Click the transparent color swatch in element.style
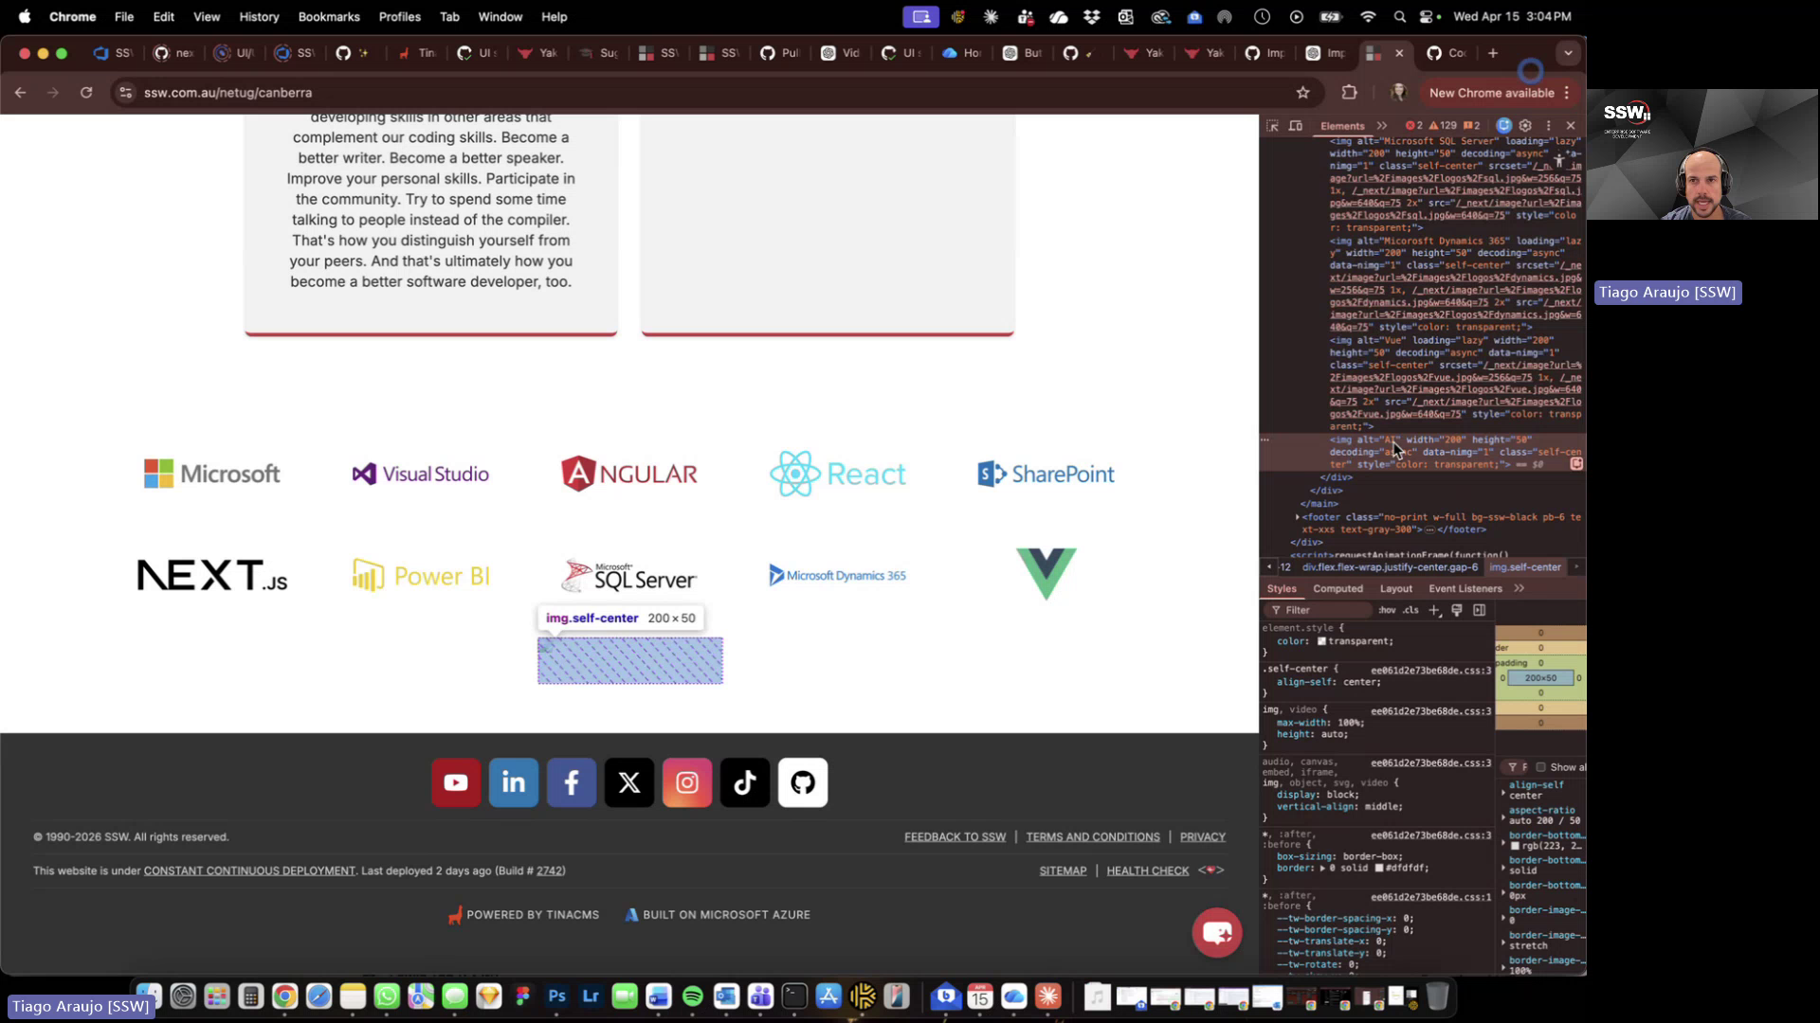The width and height of the screenshot is (1820, 1023). click(x=1321, y=642)
